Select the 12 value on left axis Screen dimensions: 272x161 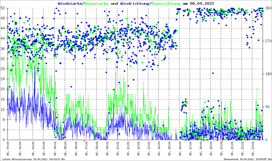[x=3, y=109]
